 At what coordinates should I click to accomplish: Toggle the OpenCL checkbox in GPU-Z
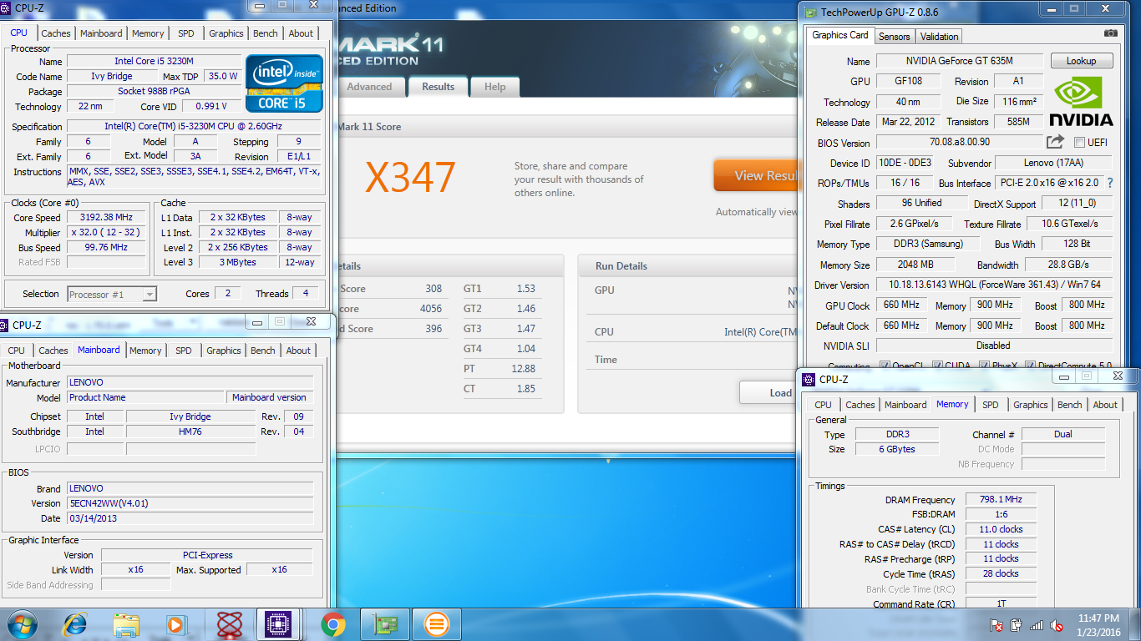pos(885,366)
